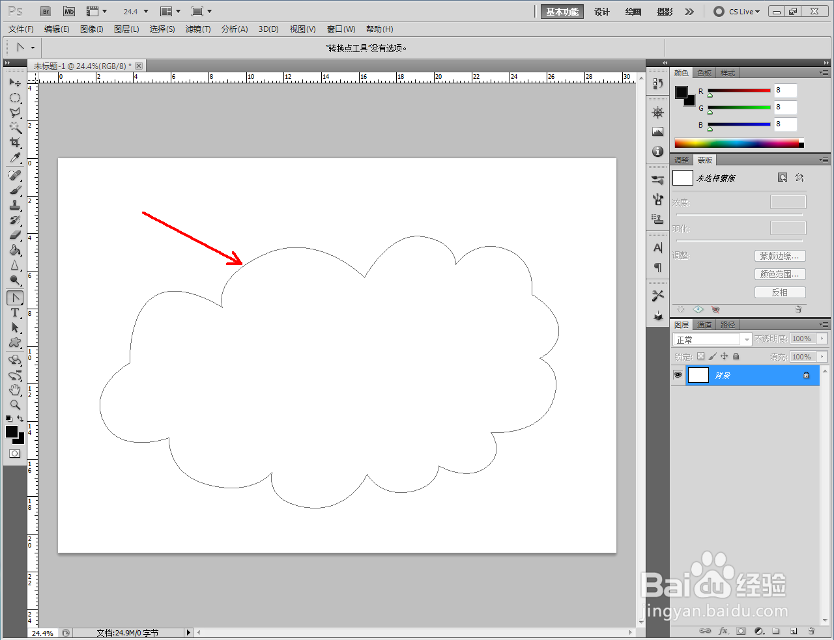Image resolution: width=834 pixels, height=640 pixels.
Task: Launch Bridge with the Br icon
Action: coord(46,11)
